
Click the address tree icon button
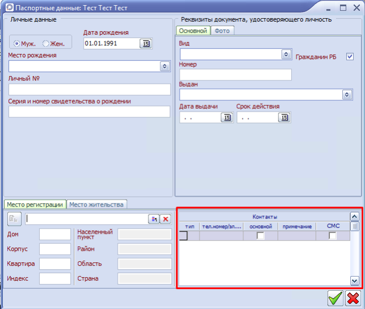point(14,219)
